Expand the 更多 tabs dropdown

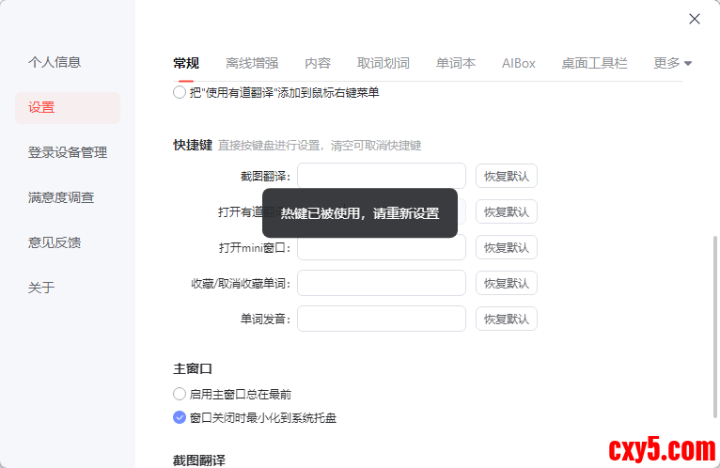672,64
